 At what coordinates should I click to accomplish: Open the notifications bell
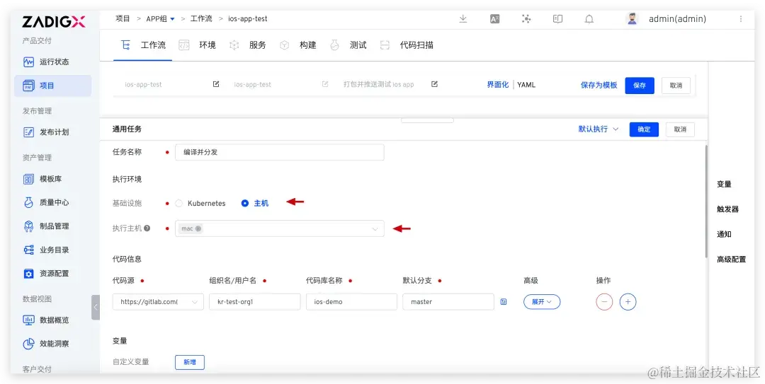[x=589, y=19]
